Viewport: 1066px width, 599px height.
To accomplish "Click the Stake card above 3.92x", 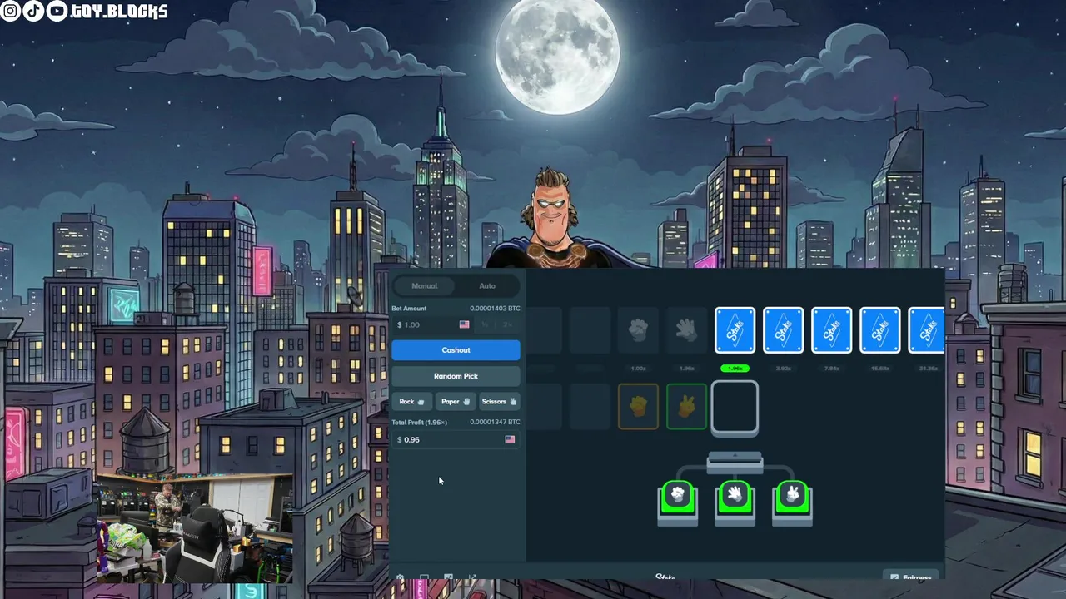I will click(784, 330).
